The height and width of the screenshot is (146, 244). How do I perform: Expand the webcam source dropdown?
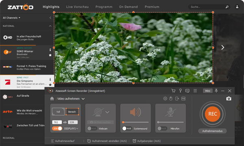pyautogui.click(x=107, y=112)
